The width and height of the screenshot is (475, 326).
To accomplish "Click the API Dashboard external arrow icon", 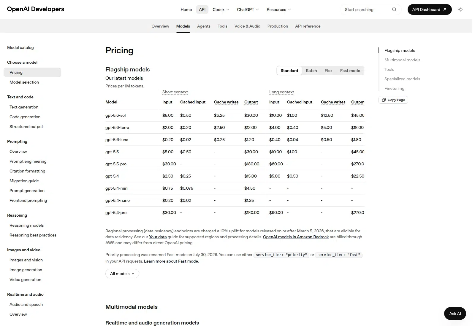I will click(445, 9).
